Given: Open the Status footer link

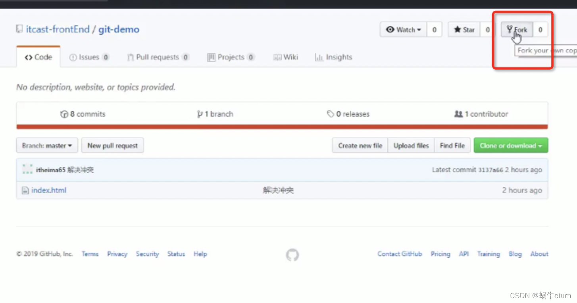Looking at the screenshot, I should (x=176, y=254).
